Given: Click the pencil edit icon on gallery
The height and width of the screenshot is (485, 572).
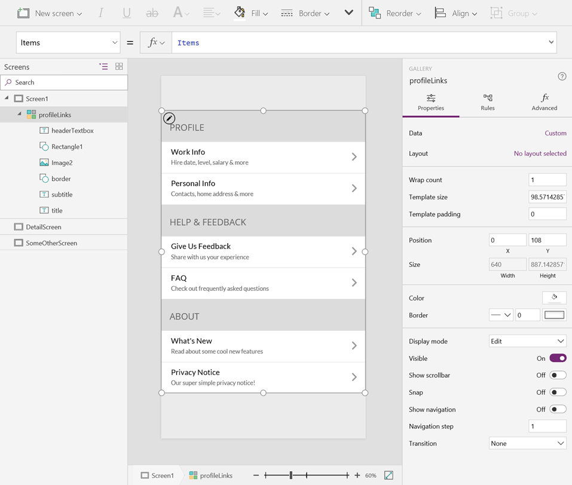Looking at the screenshot, I should click(169, 118).
